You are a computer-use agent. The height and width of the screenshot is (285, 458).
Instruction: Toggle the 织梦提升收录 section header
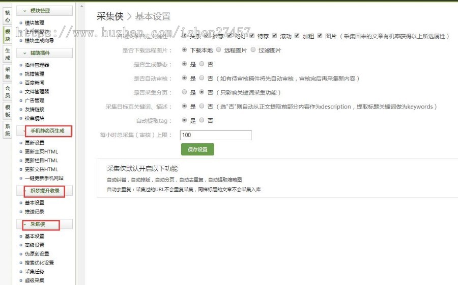pos(44,191)
